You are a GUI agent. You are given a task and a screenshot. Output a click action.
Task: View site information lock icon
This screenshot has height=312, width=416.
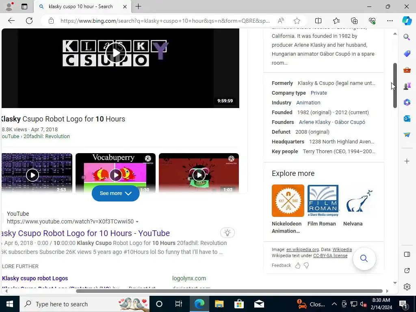pyautogui.click(x=51, y=21)
